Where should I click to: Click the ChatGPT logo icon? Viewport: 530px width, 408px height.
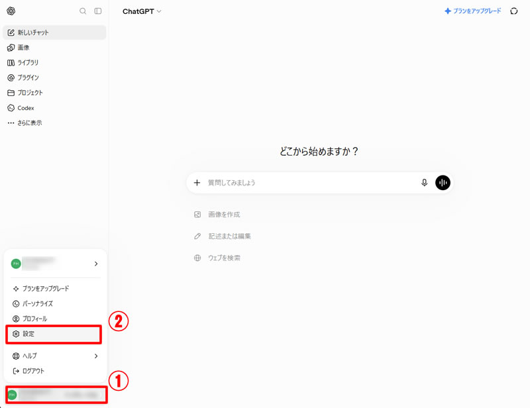(x=11, y=11)
